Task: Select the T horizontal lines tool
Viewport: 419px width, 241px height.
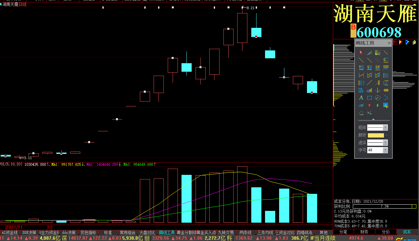Action: click(361, 67)
